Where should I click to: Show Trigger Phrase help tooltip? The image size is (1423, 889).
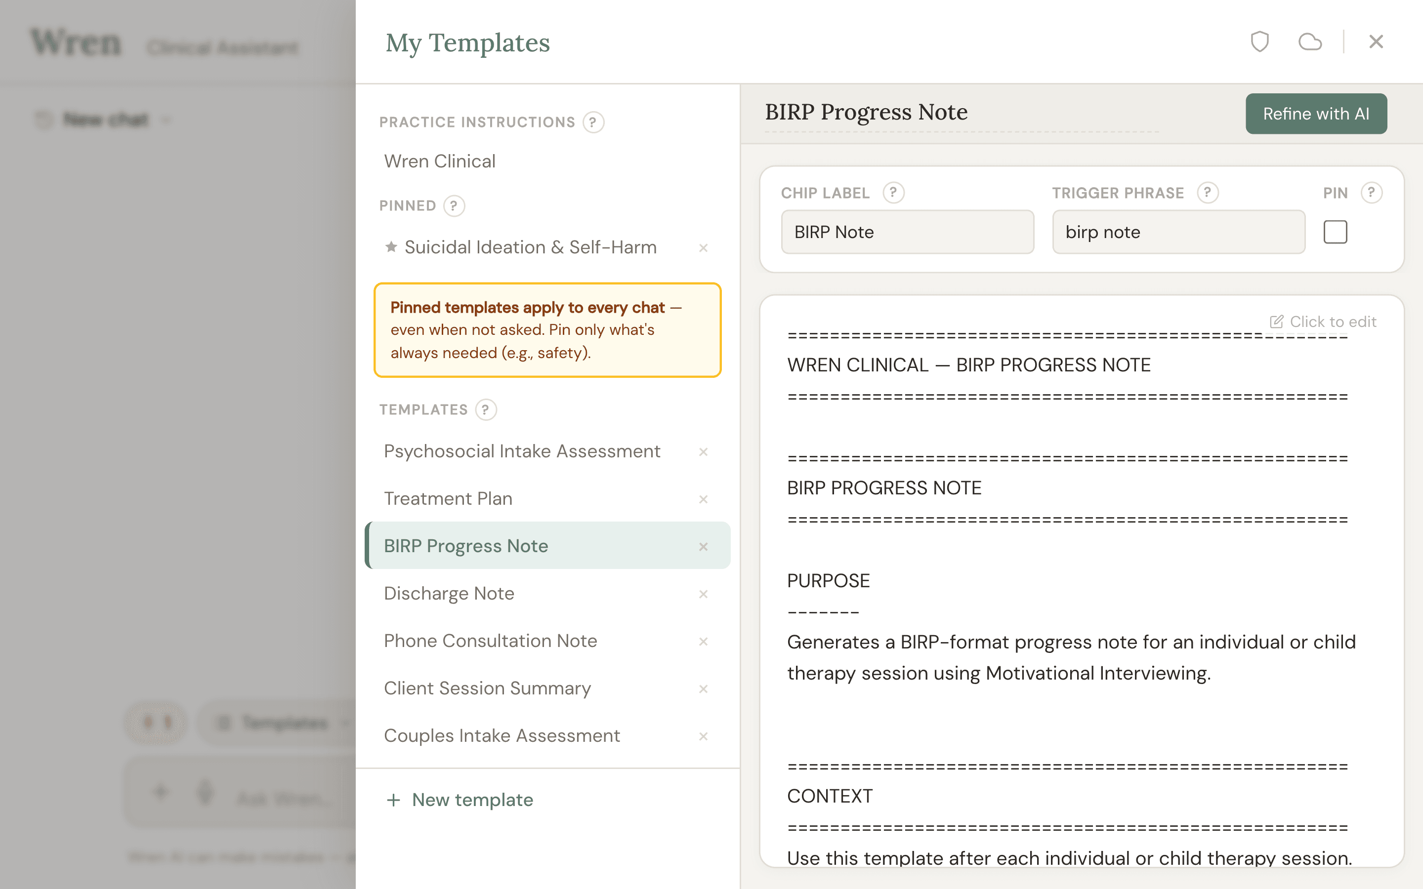(1208, 193)
